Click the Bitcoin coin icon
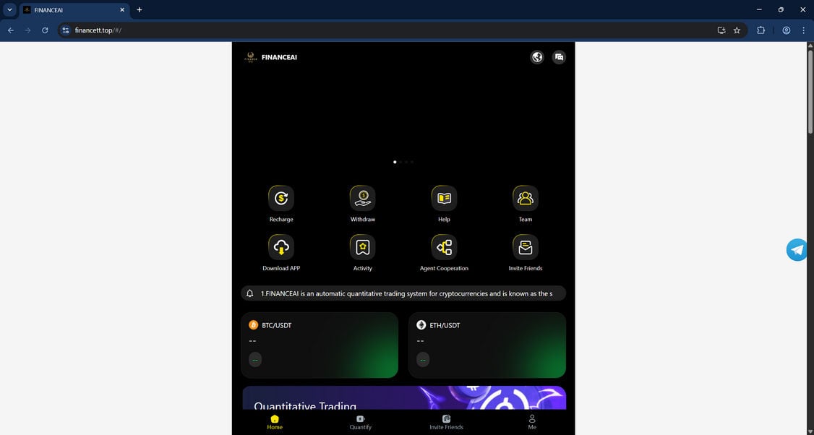 [x=253, y=325]
